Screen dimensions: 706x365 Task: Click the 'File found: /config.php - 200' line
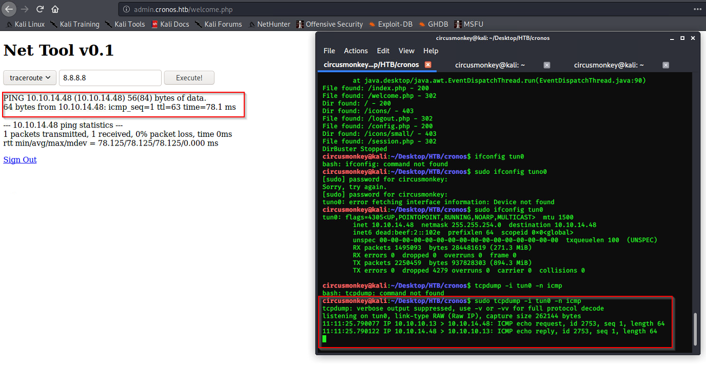(378, 126)
